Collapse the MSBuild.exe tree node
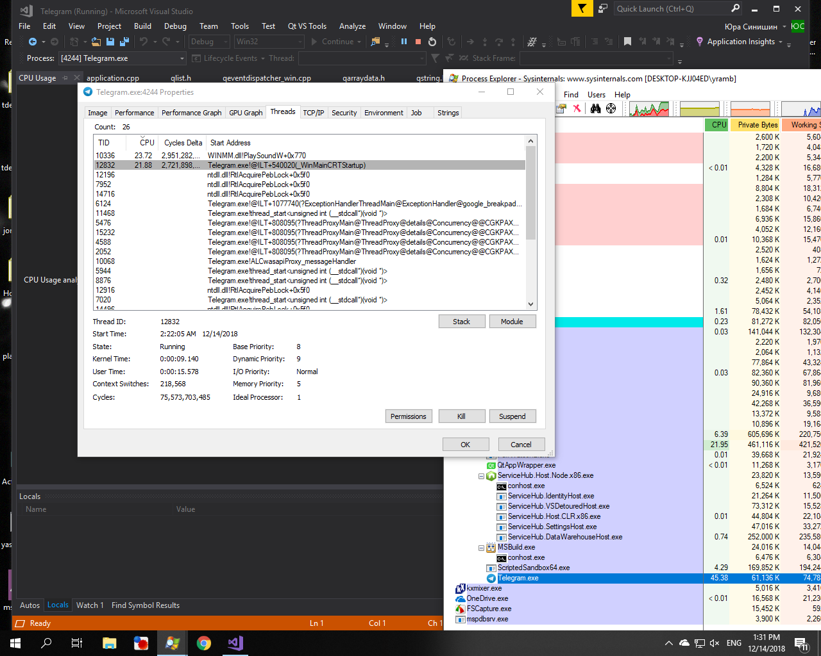The height and width of the screenshot is (656, 821). pyautogui.click(x=482, y=548)
